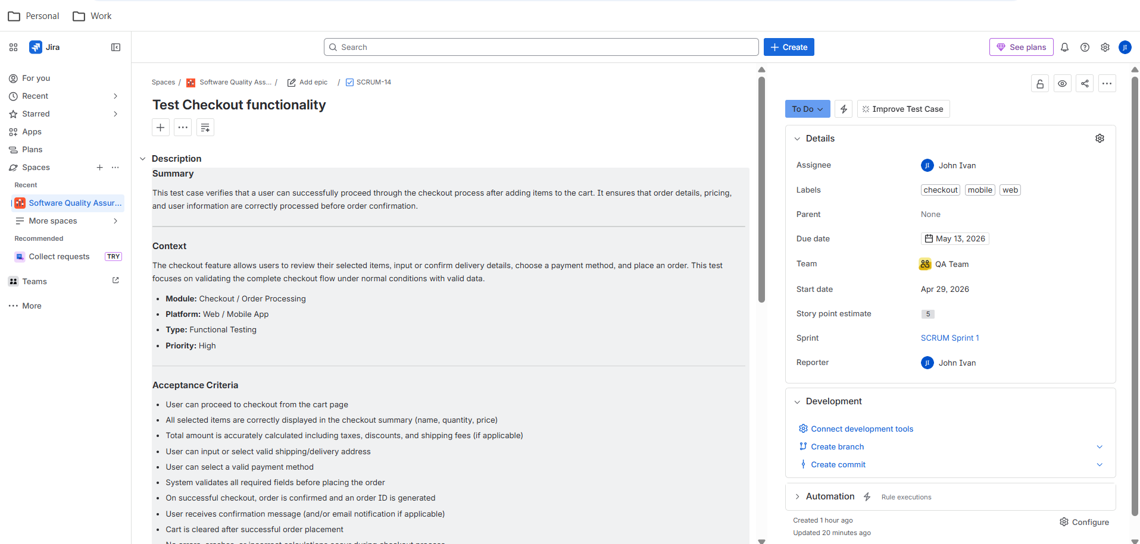
Task: Click the Due date calendar icon
Action: (929, 238)
